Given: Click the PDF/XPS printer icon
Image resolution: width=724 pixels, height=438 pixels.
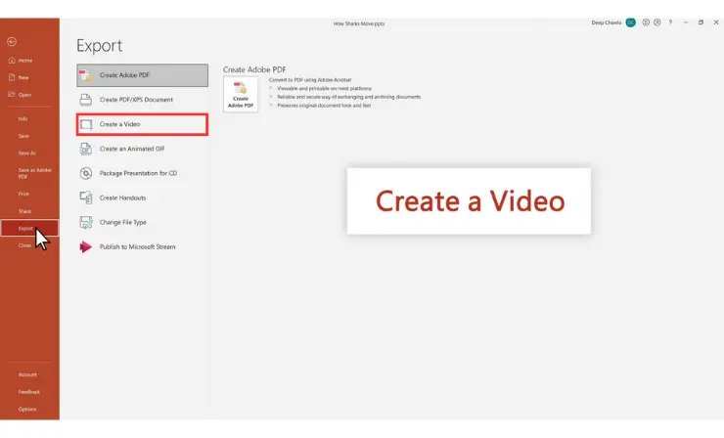Looking at the screenshot, I should [x=86, y=100].
